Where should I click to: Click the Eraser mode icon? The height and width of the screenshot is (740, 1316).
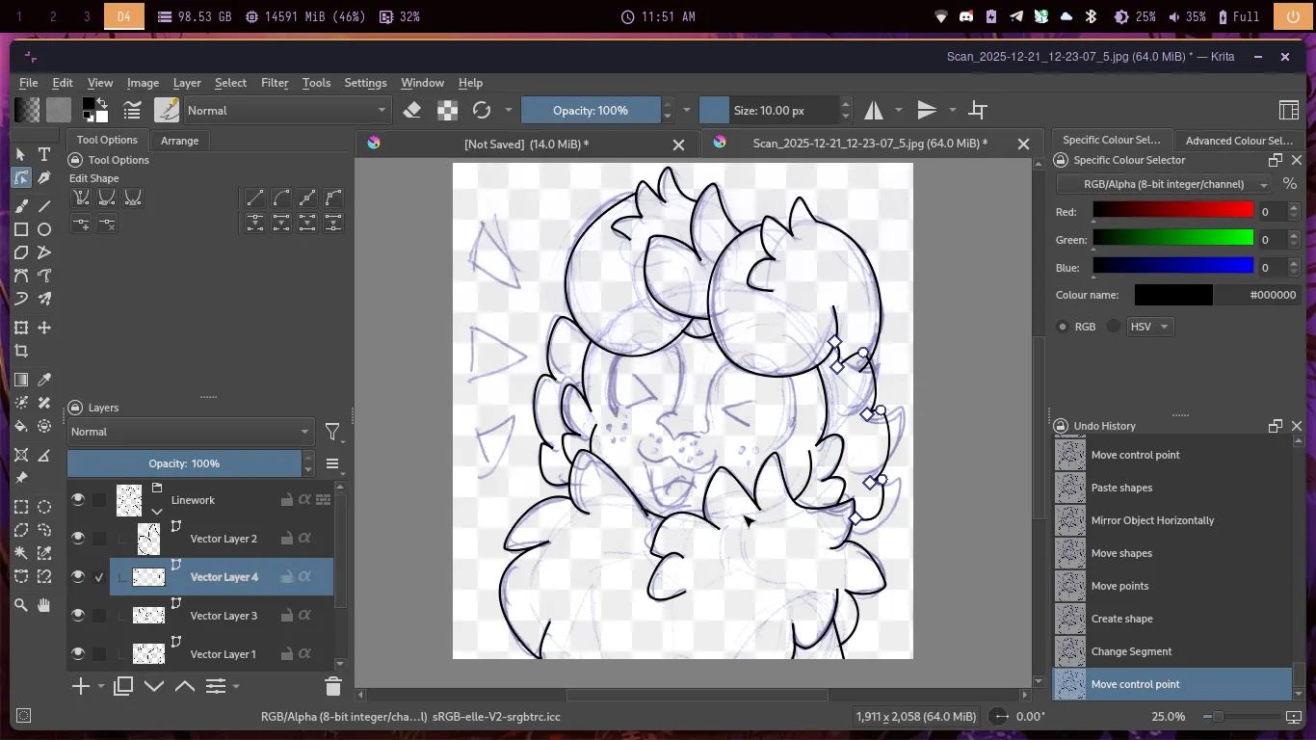(x=412, y=110)
